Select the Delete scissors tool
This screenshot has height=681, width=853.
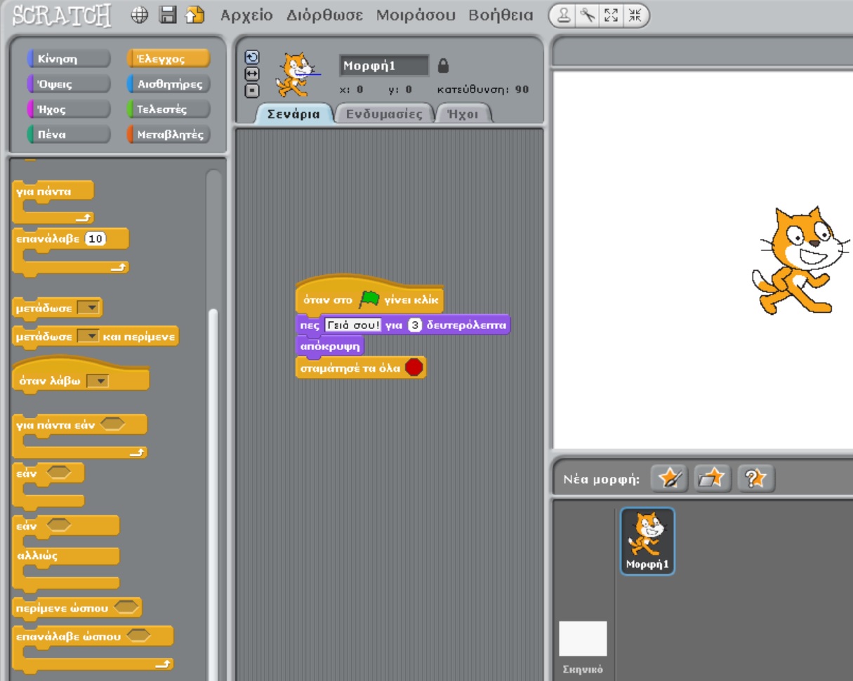click(x=587, y=15)
